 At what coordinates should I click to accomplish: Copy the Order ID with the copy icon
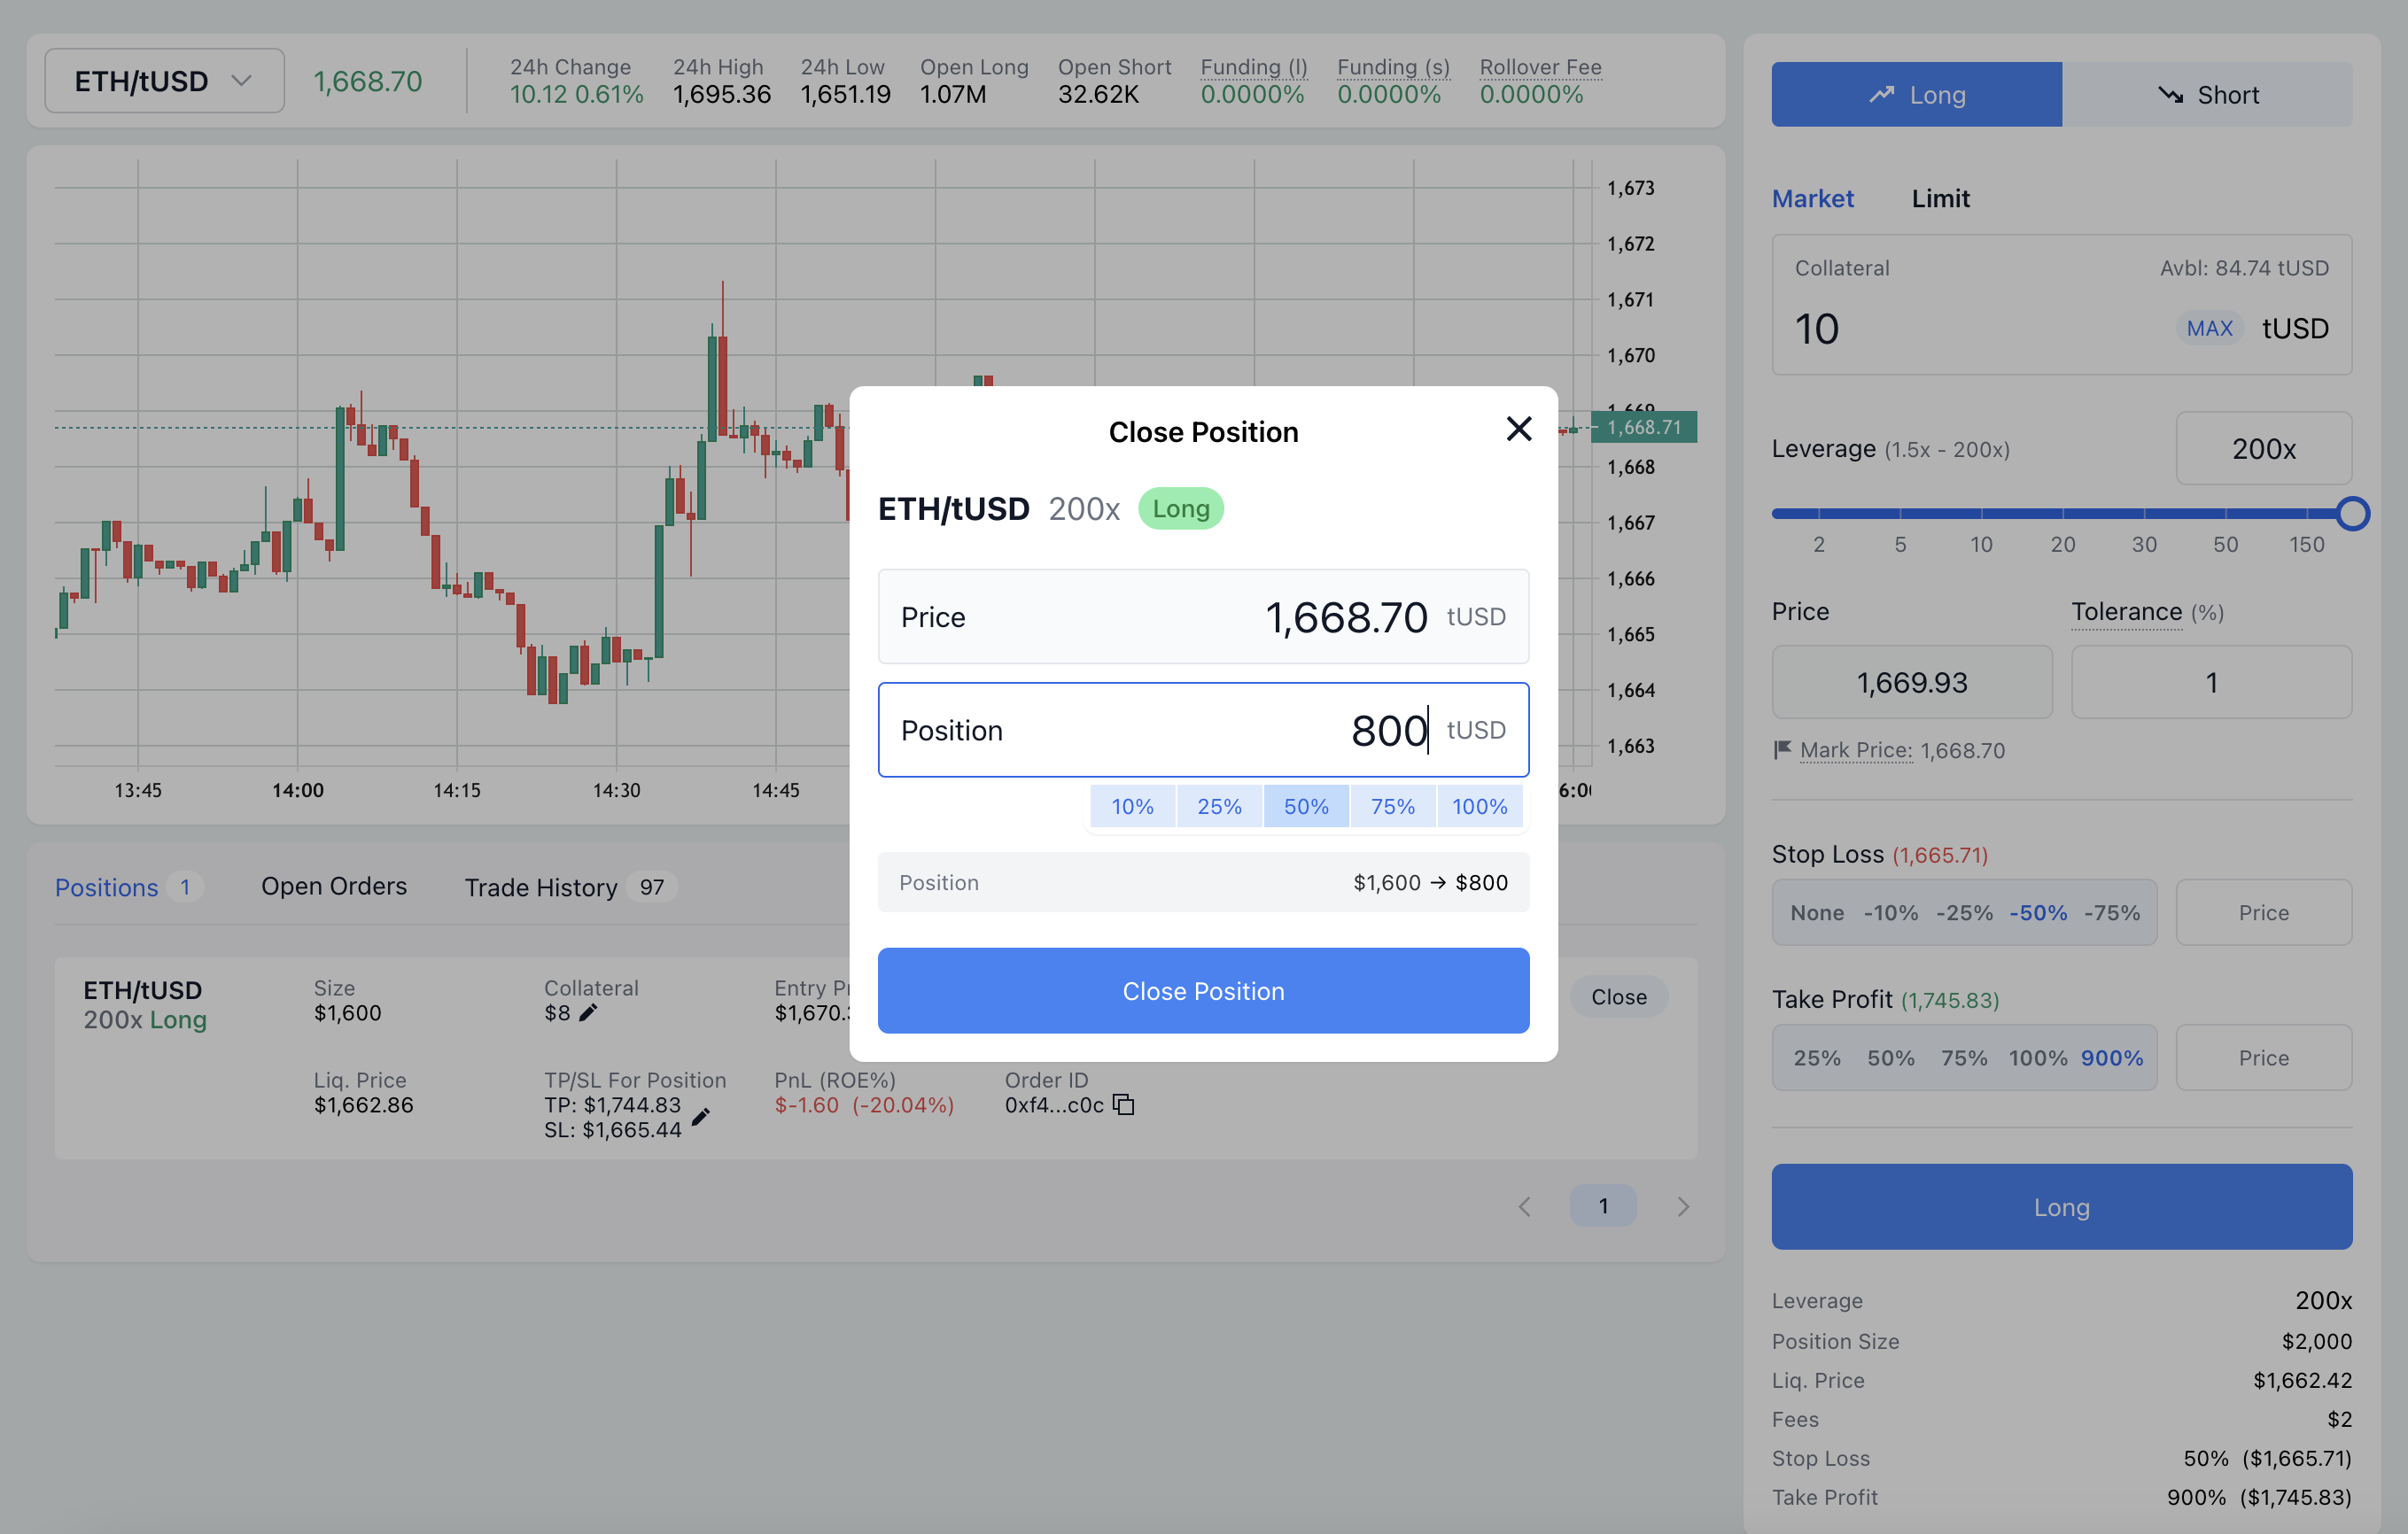click(x=1124, y=1105)
